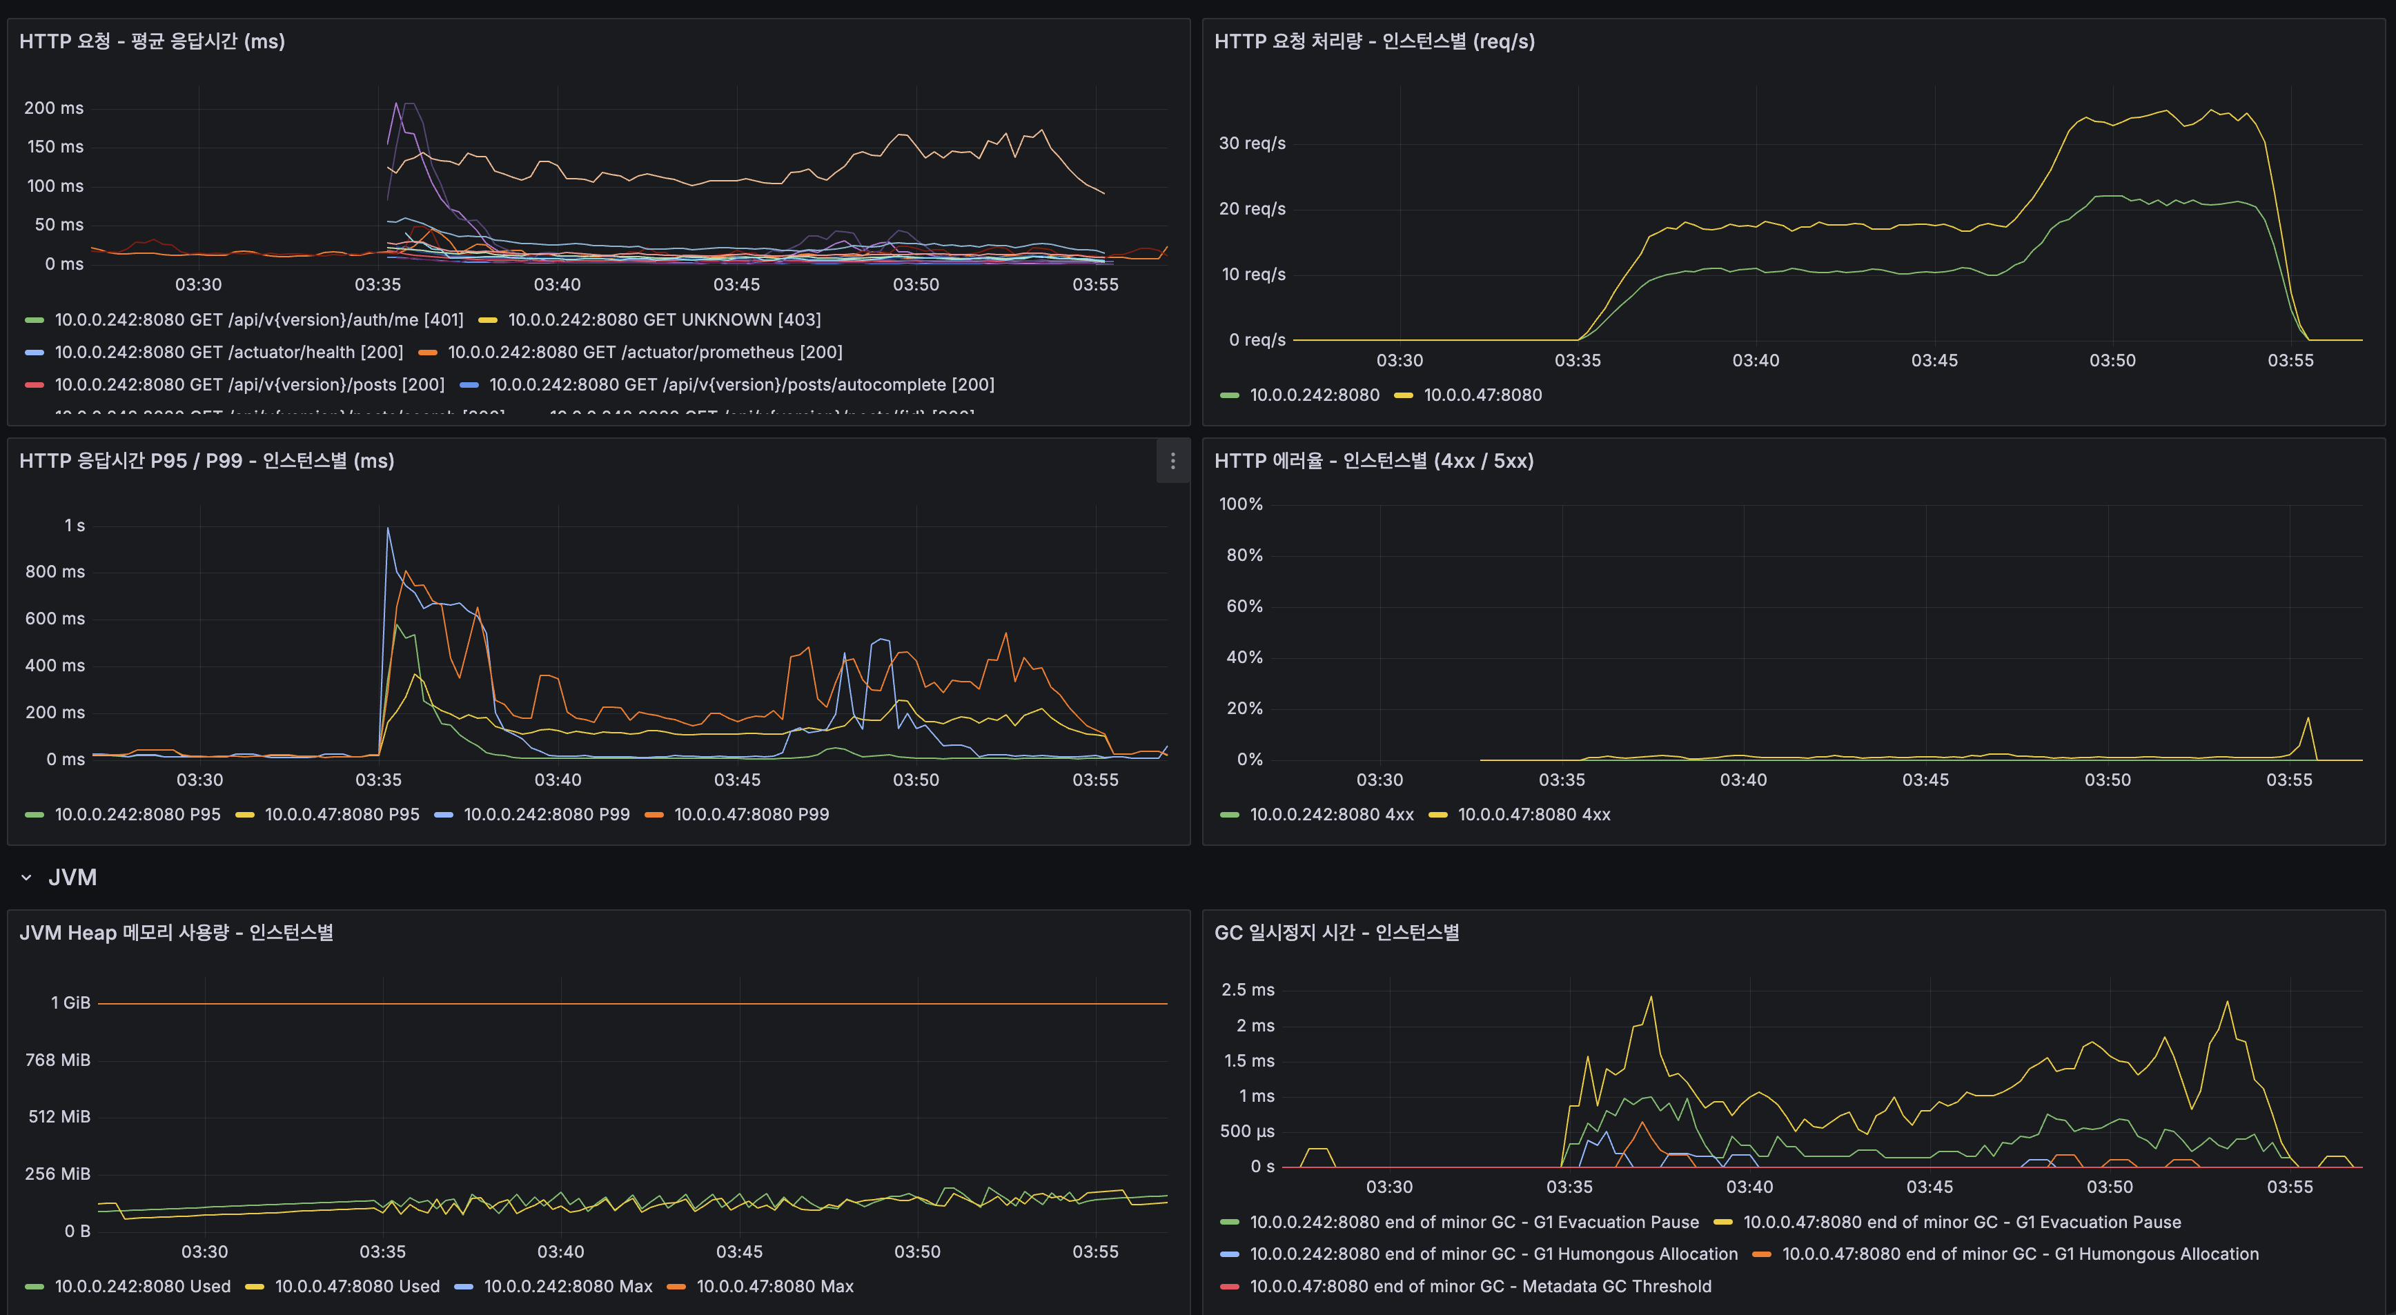Select the 10.0.0.47:8080 P95 legend label
Screen dimensions: 2396x1315
pyautogui.click(x=342, y=815)
